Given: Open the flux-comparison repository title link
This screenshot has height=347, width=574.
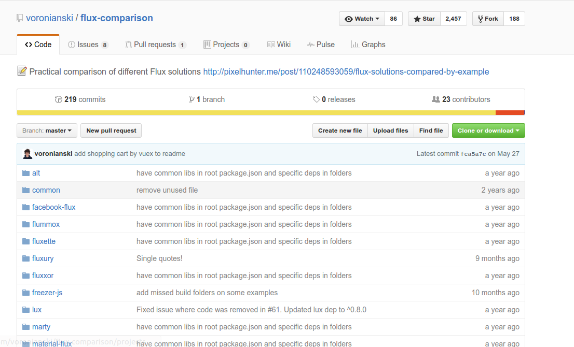Looking at the screenshot, I should [x=117, y=18].
